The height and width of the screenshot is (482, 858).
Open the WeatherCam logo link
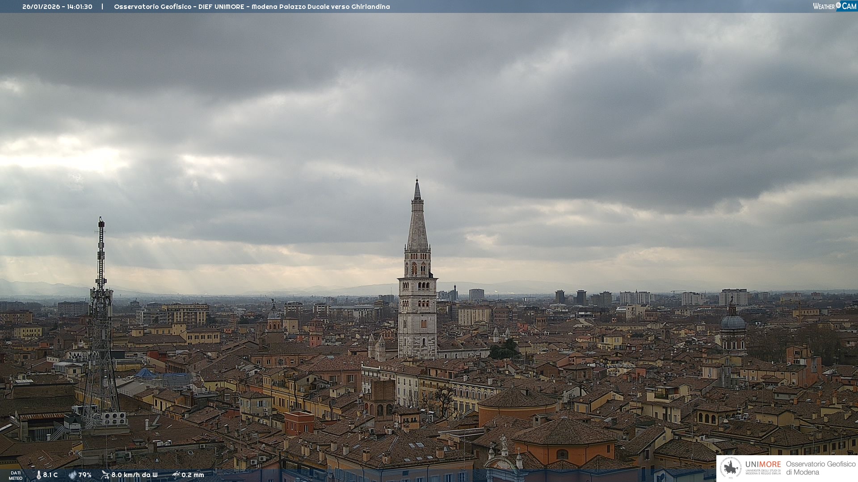[x=834, y=6]
